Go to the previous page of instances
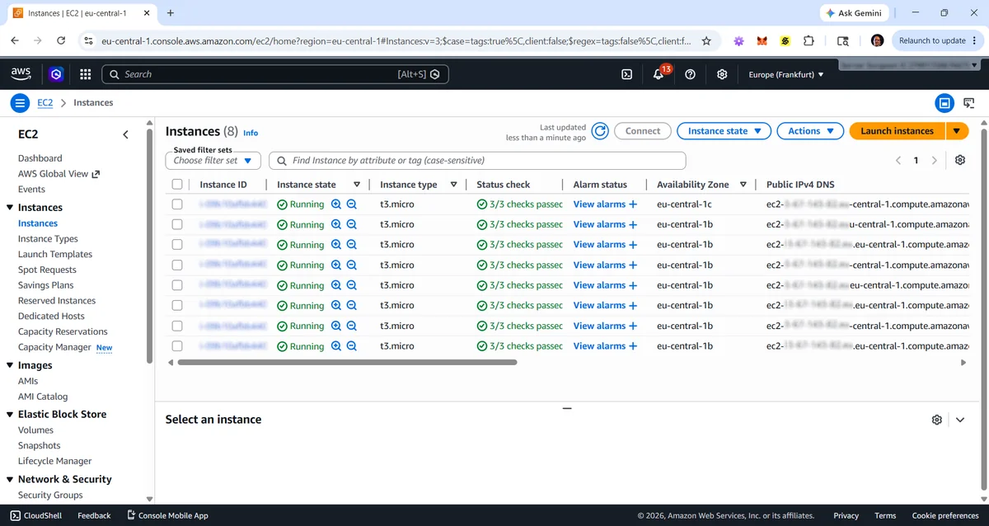Viewport: 989px width, 526px height. click(x=898, y=160)
